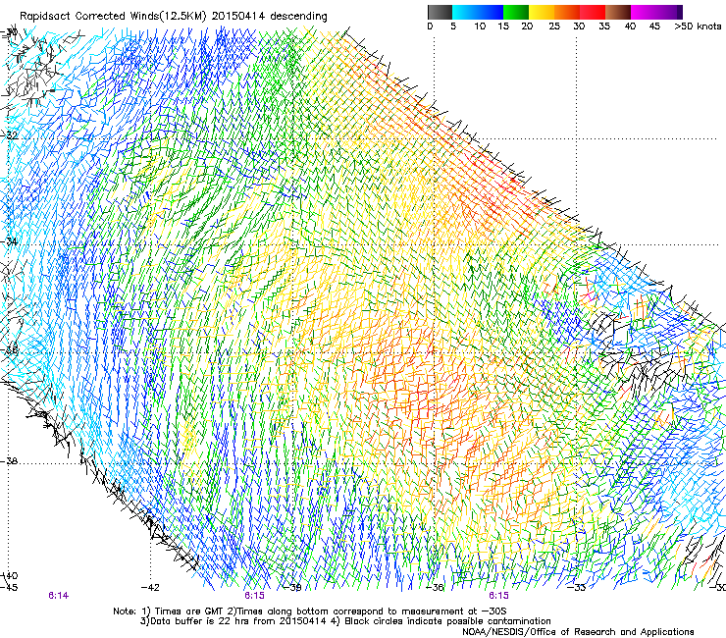
Task: Pick the red 30-35 knots legend swatch
Action: pyautogui.click(x=593, y=12)
